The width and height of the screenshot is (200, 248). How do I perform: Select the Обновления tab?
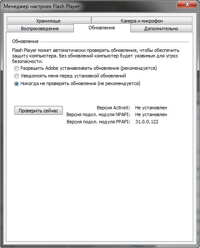click(101, 28)
